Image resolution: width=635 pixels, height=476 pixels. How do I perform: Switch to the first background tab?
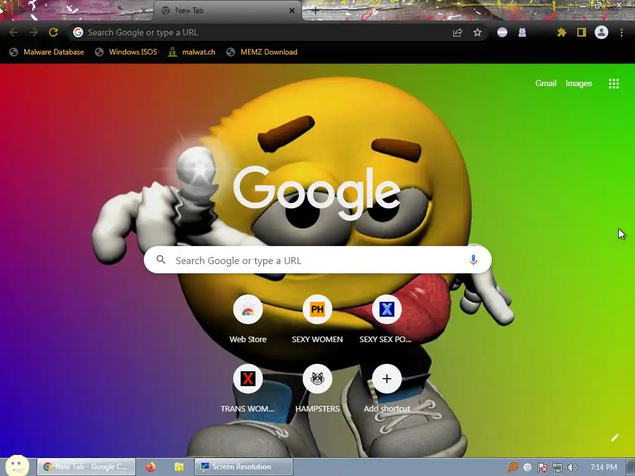77,11
